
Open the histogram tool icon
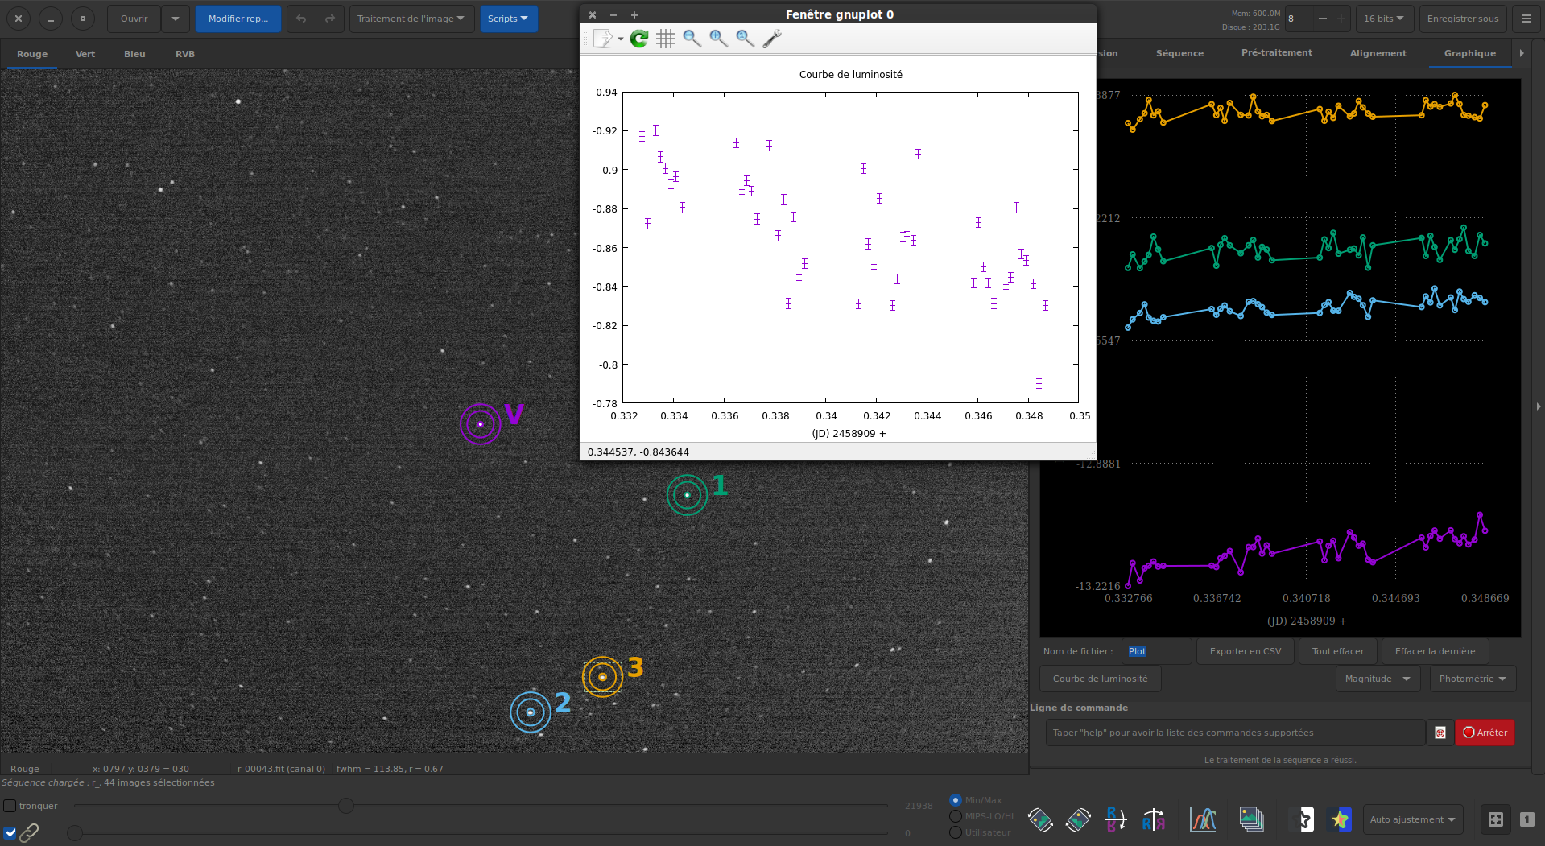pos(1203,819)
